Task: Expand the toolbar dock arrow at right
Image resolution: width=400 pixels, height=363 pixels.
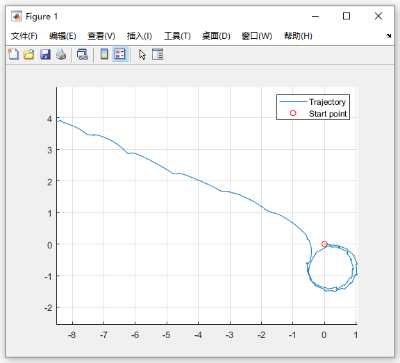Action: coord(388,36)
